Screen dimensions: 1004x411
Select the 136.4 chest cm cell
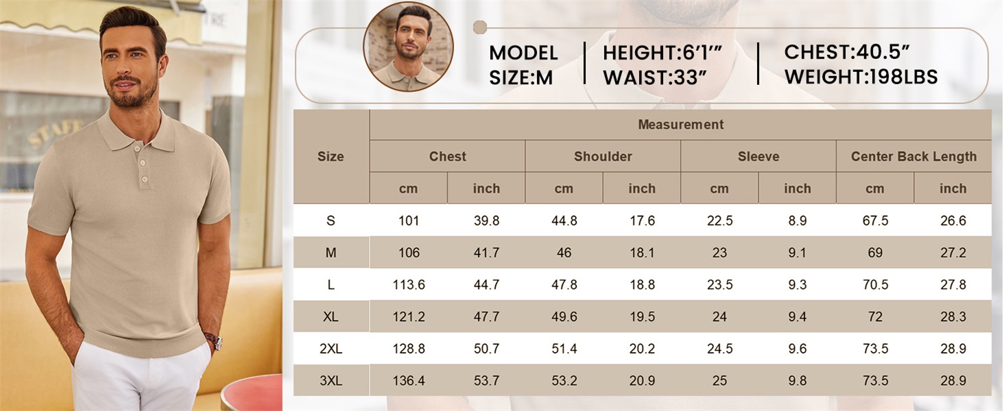(x=409, y=381)
